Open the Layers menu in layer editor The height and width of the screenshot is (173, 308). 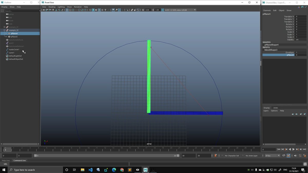click(266, 111)
